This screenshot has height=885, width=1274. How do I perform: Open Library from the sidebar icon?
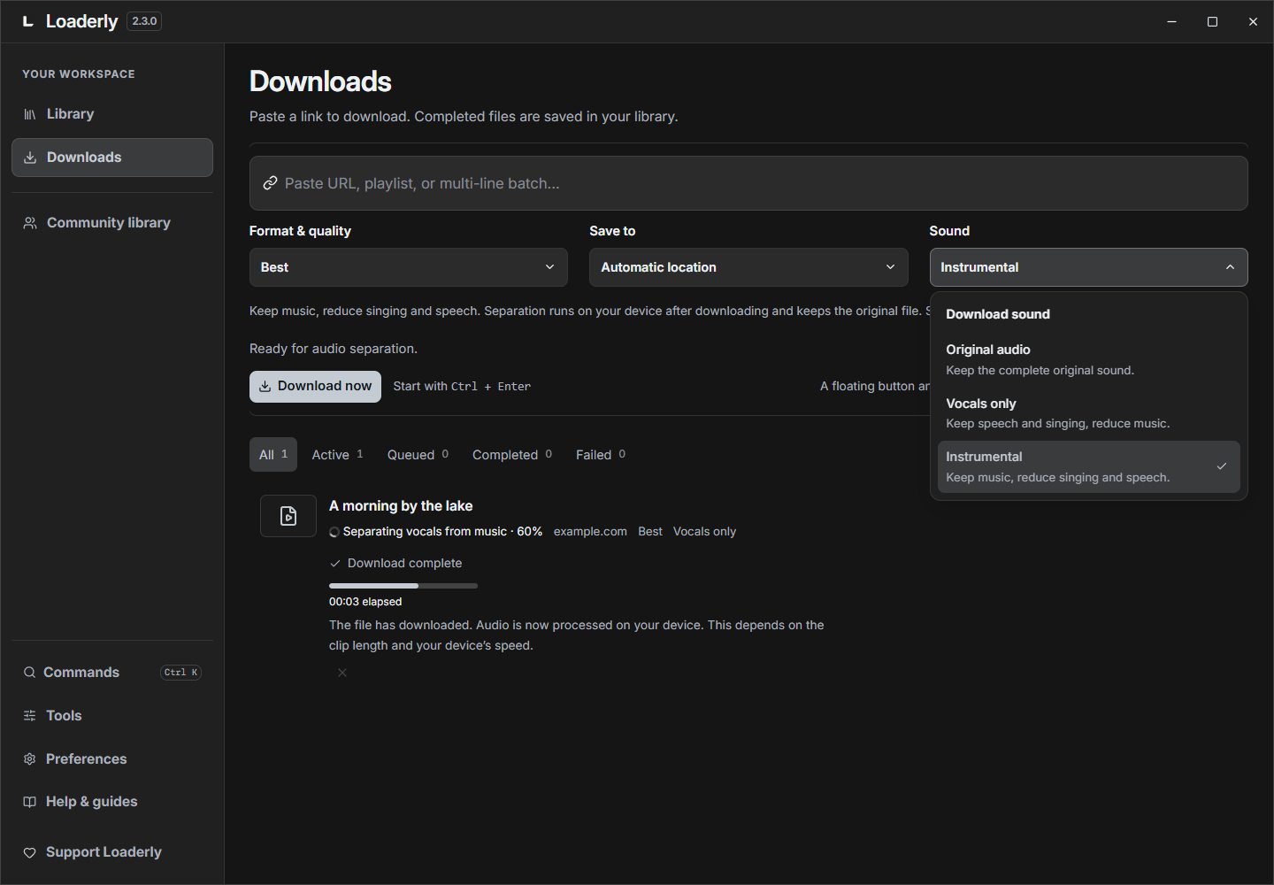(30, 114)
